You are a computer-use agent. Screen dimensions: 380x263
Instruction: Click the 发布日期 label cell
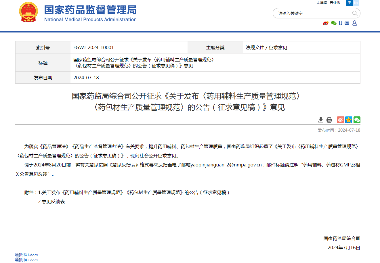[43, 78]
